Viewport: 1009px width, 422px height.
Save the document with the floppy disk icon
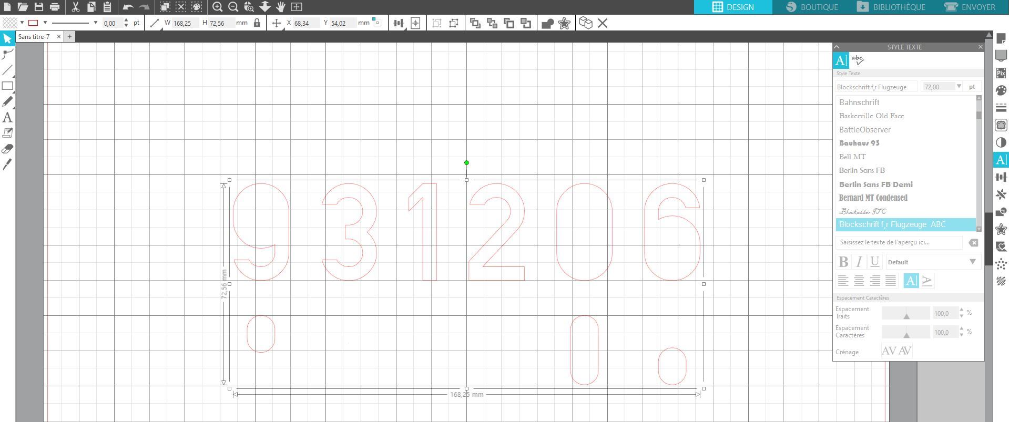tap(39, 7)
